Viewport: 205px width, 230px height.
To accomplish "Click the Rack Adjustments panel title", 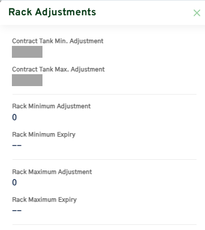I will point(52,12).
